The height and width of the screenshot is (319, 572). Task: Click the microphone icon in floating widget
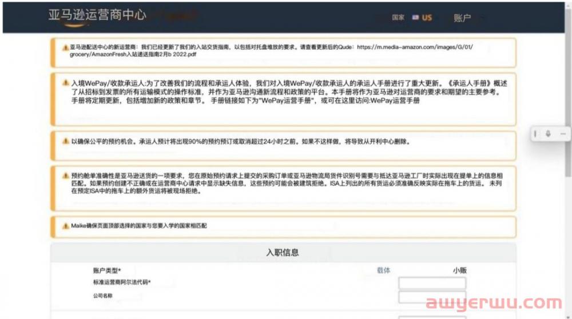point(548,134)
